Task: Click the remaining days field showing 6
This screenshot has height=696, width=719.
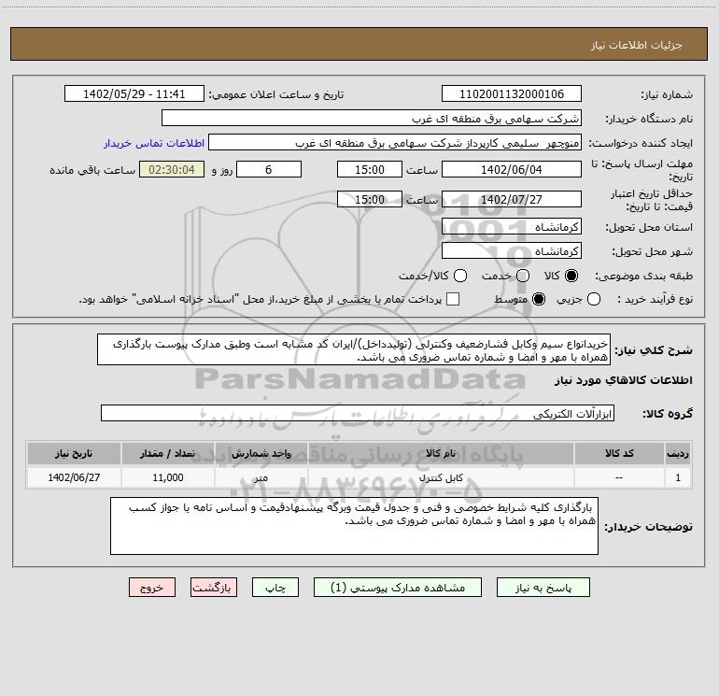Action: pos(269,169)
